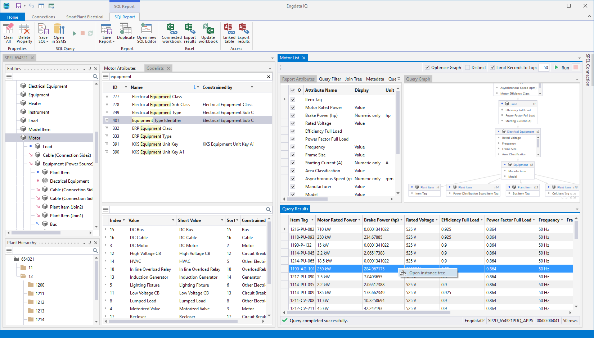This screenshot has width=594, height=338.
Task: Open the Rated Voltage column filter dropdown
Action: pos(437,220)
